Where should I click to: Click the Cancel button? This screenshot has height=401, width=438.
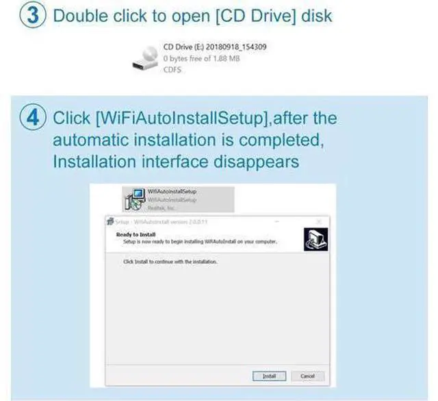click(x=307, y=376)
